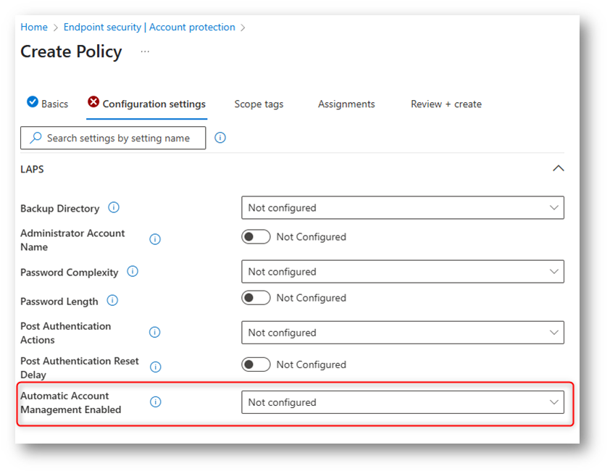The height and width of the screenshot is (474, 610).
Task: Go to the Assignments tab
Action: click(346, 104)
